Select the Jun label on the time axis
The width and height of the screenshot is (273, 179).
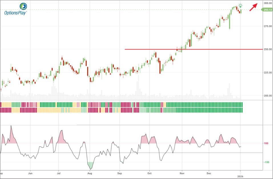pos(30,173)
